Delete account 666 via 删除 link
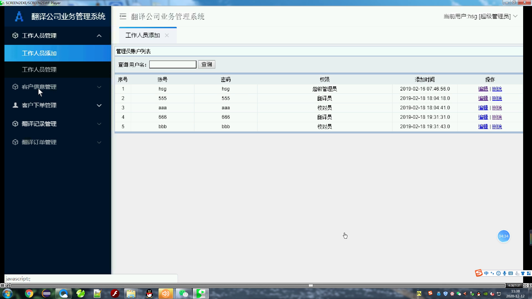The width and height of the screenshot is (532, 299). pyautogui.click(x=497, y=117)
